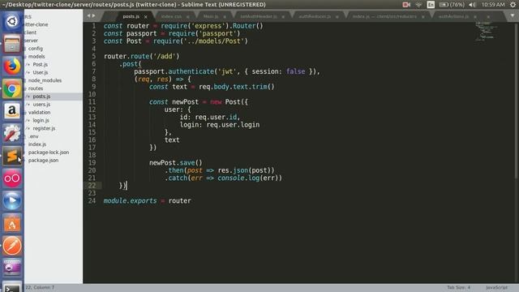Switch to the authReducer.js tab
This screenshot has height=292, width=519.
tap(315, 16)
